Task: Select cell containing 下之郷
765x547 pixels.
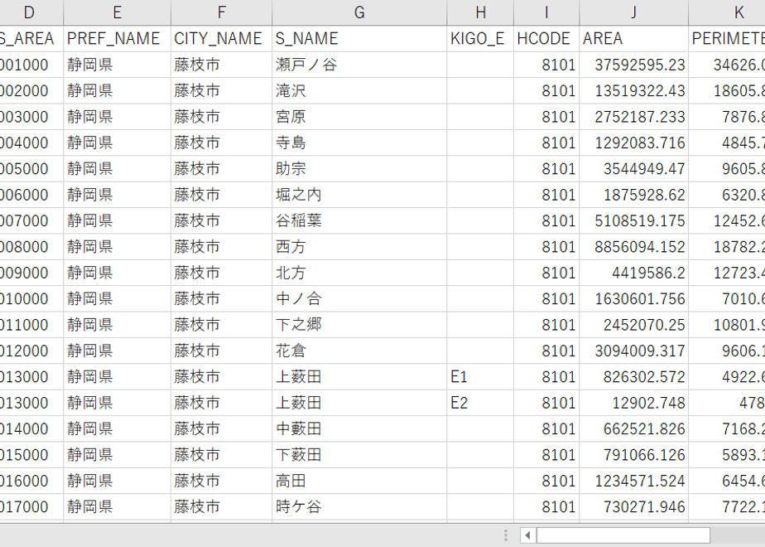Action: (x=359, y=325)
